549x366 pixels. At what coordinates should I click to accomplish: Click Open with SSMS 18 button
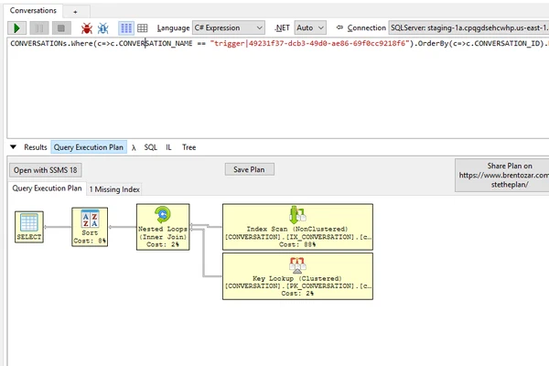46,170
